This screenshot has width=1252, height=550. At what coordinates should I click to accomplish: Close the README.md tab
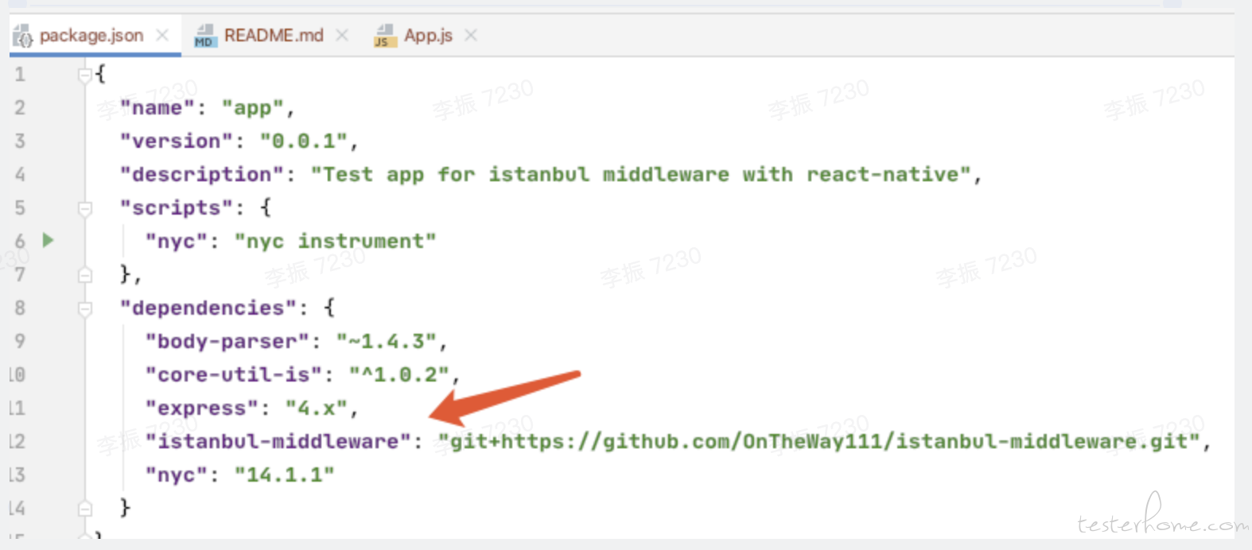[342, 35]
